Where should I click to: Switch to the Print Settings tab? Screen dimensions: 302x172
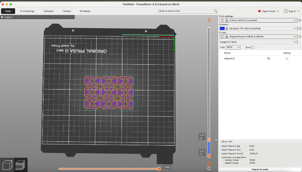(x=27, y=11)
